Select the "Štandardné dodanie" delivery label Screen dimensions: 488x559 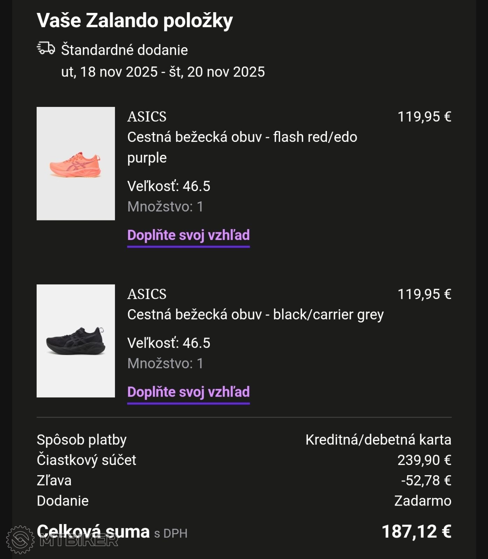[124, 50]
